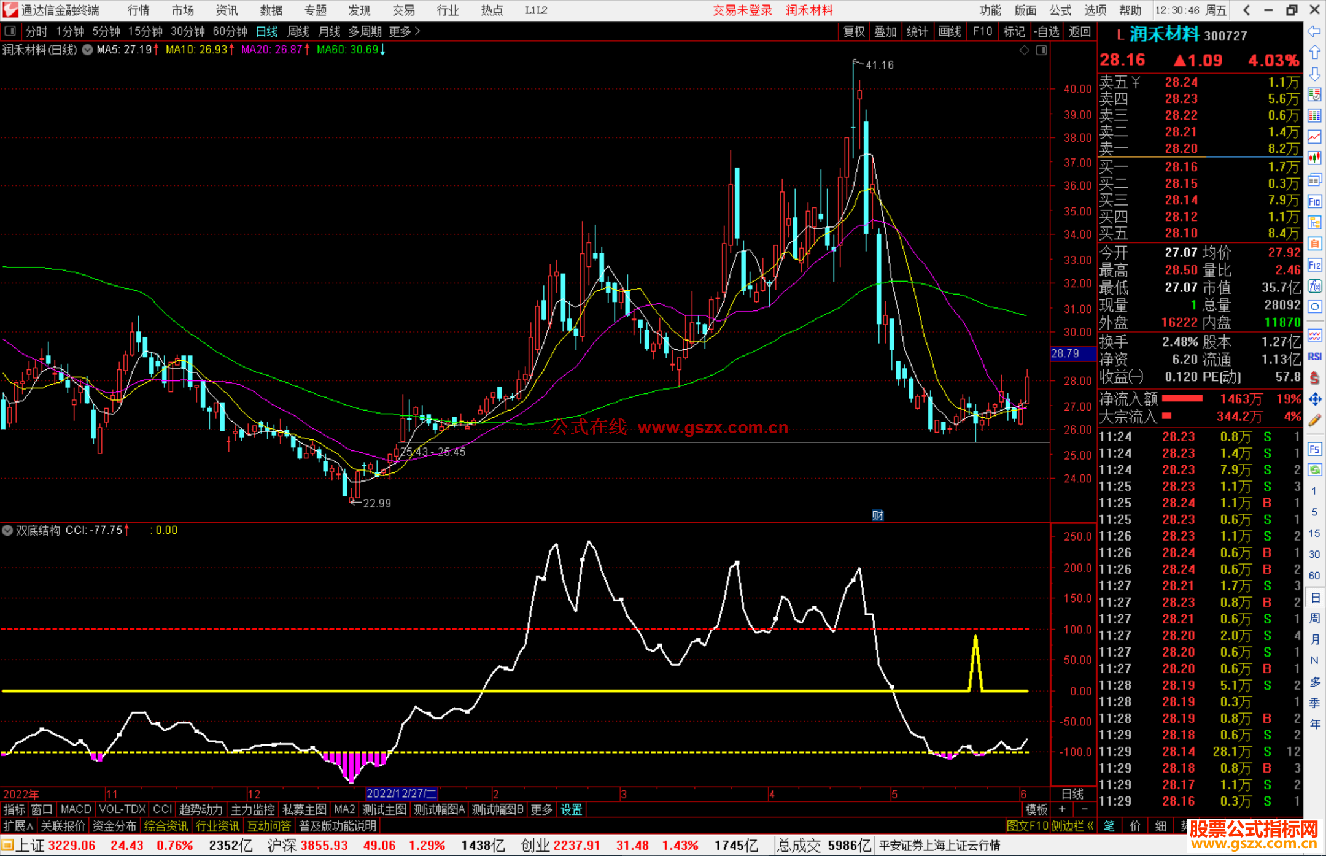
Task: Click the line trend chart sidebar icon
Action: 1314,137
